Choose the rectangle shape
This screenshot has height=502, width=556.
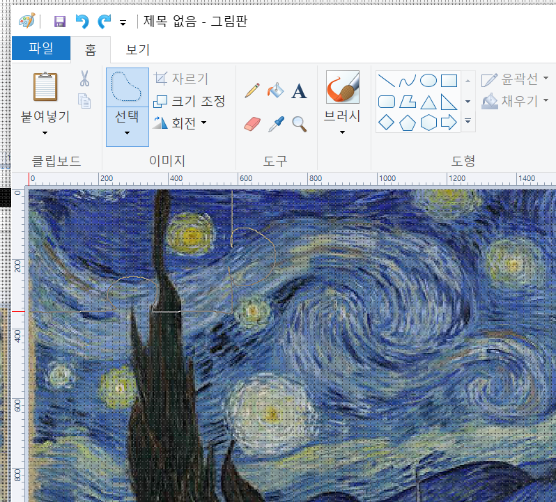(x=449, y=81)
